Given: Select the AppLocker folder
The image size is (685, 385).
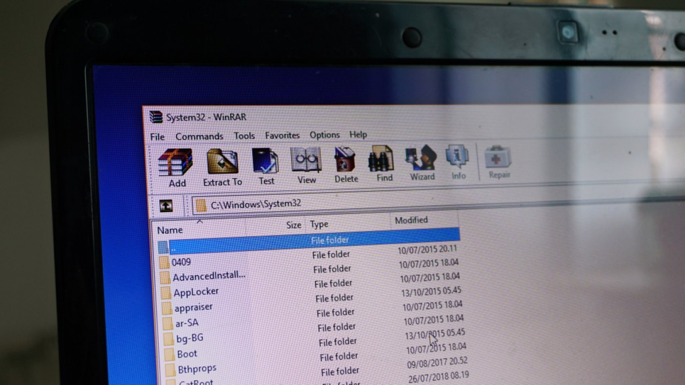Looking at the screenshot, I should tap(196, 292).
